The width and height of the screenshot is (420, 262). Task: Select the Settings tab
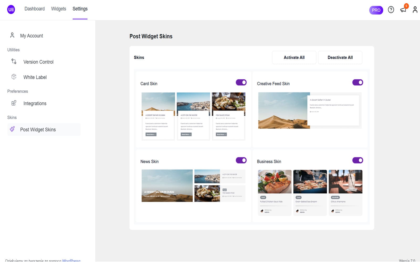click(x=80, y=9)
